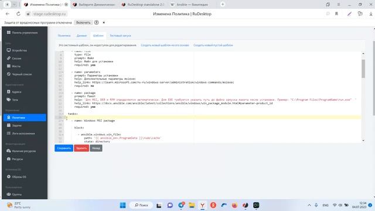The image size is (375, 211).
Task: Click the Задачи icon in sidebar
Action: tap(9, 125)
